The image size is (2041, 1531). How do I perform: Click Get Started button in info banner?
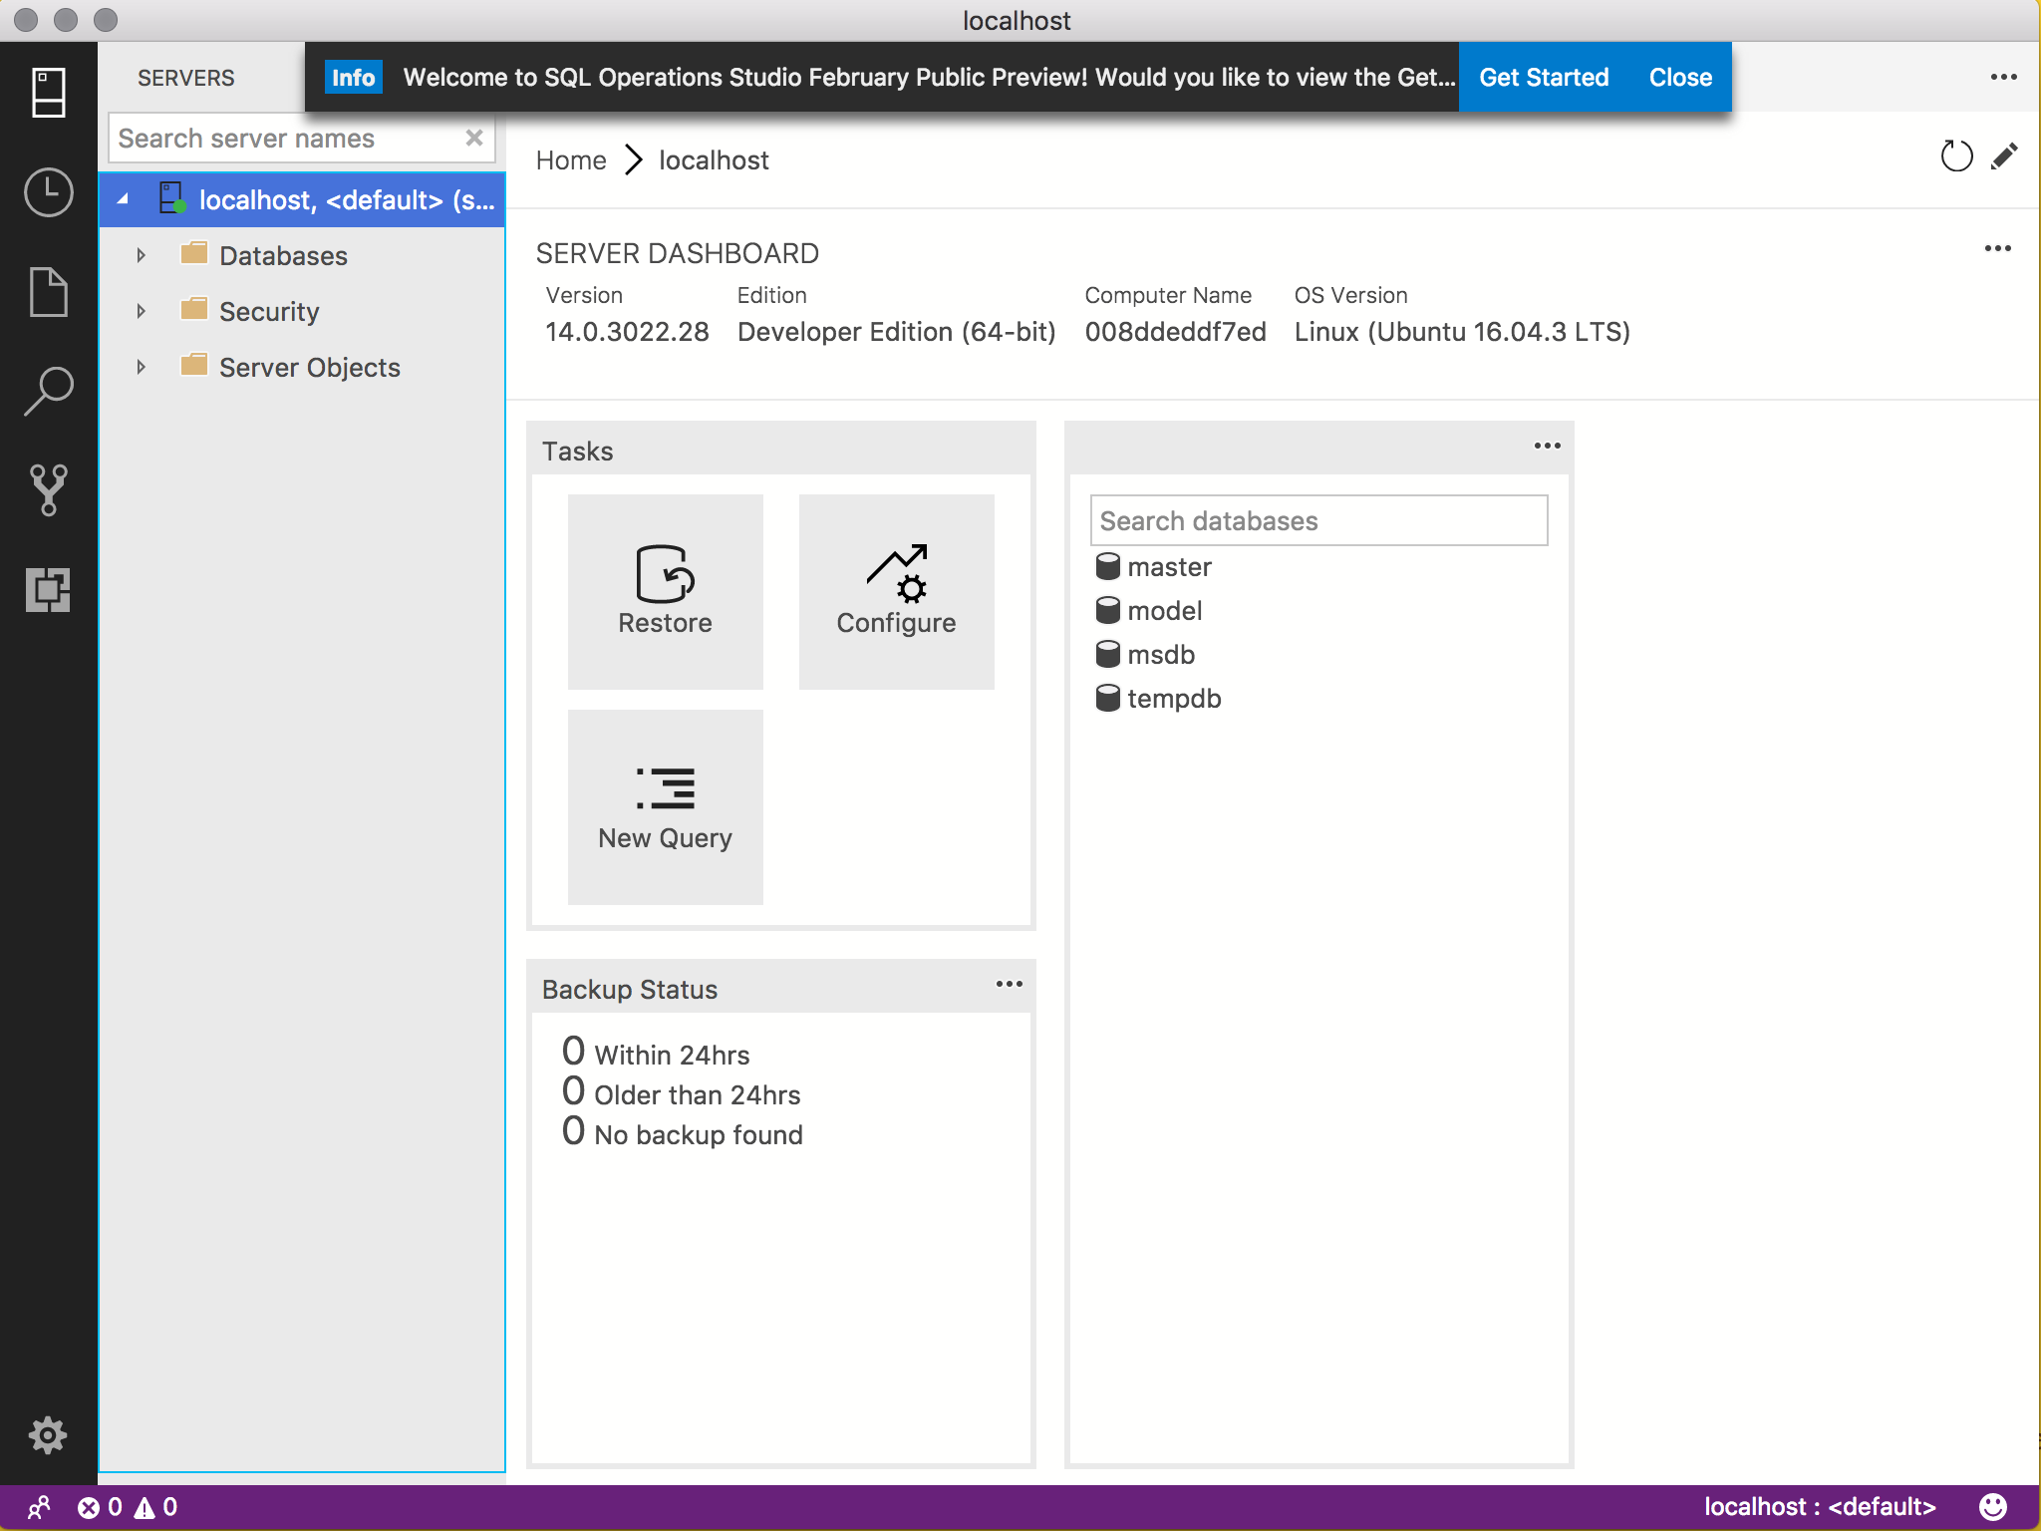pyautogui.click(x=1543, y=76)
